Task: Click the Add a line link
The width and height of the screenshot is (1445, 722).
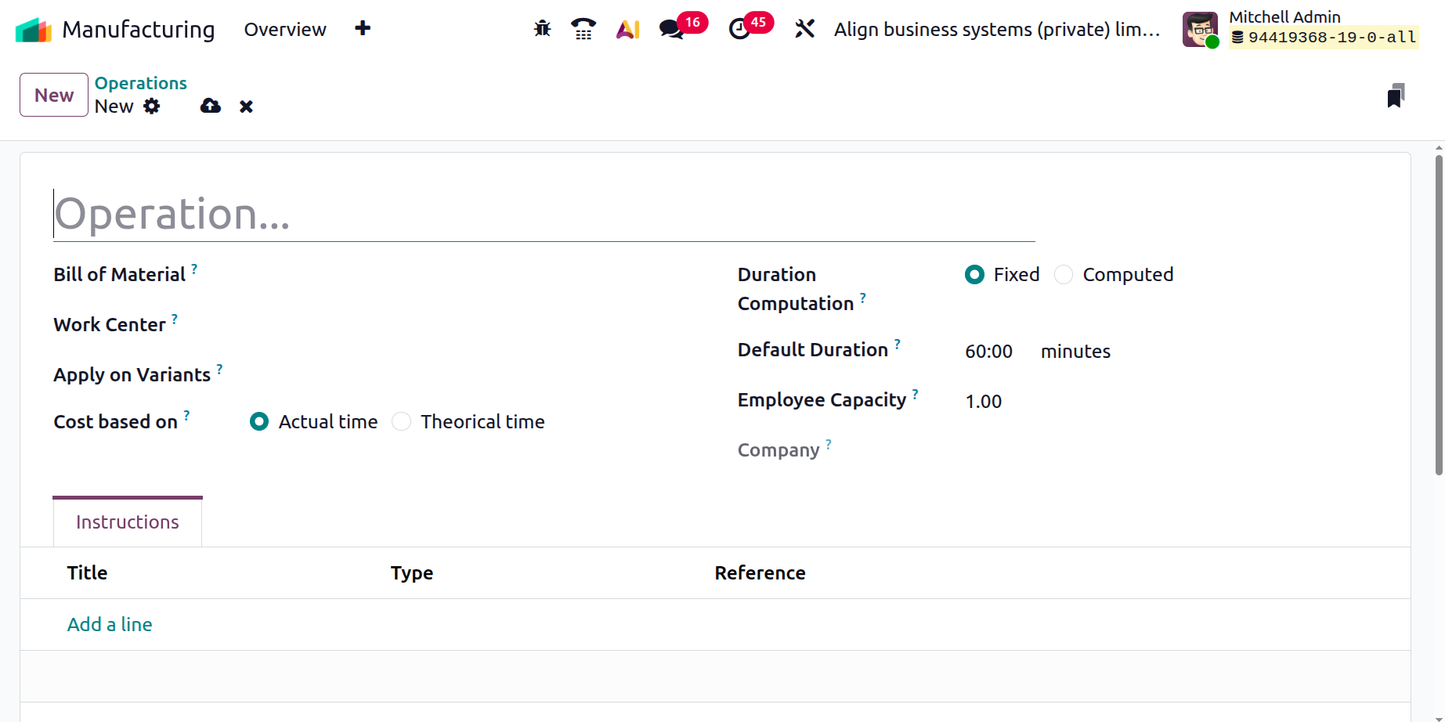Action: click(110, 625)
